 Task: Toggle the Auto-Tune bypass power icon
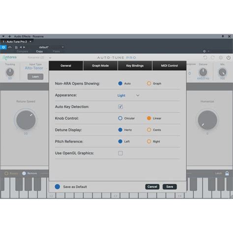tap(229, 58)
